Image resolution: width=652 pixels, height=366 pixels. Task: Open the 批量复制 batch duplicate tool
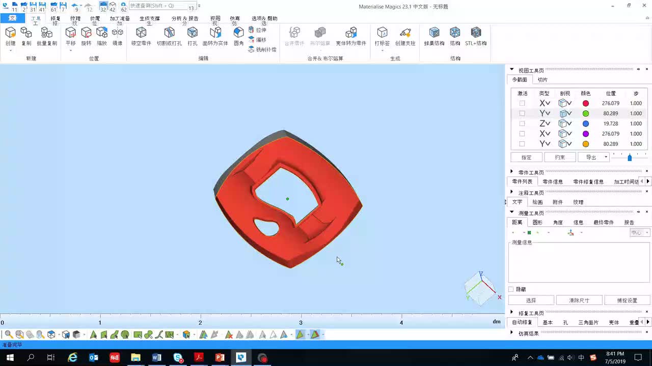coord(47,37)
